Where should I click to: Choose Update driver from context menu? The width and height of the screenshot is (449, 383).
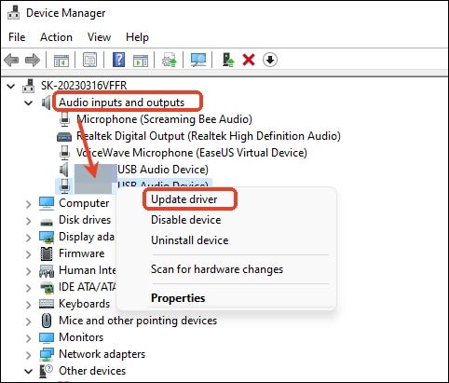184,199
